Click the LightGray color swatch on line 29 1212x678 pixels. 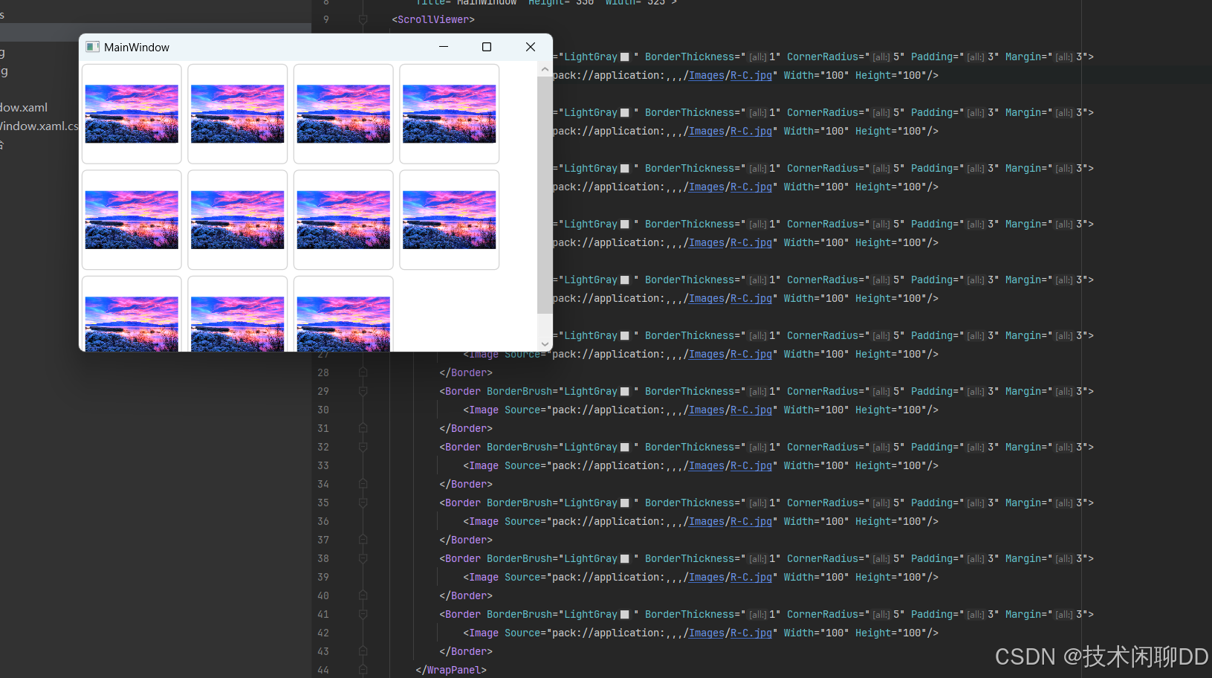[625, 392]
